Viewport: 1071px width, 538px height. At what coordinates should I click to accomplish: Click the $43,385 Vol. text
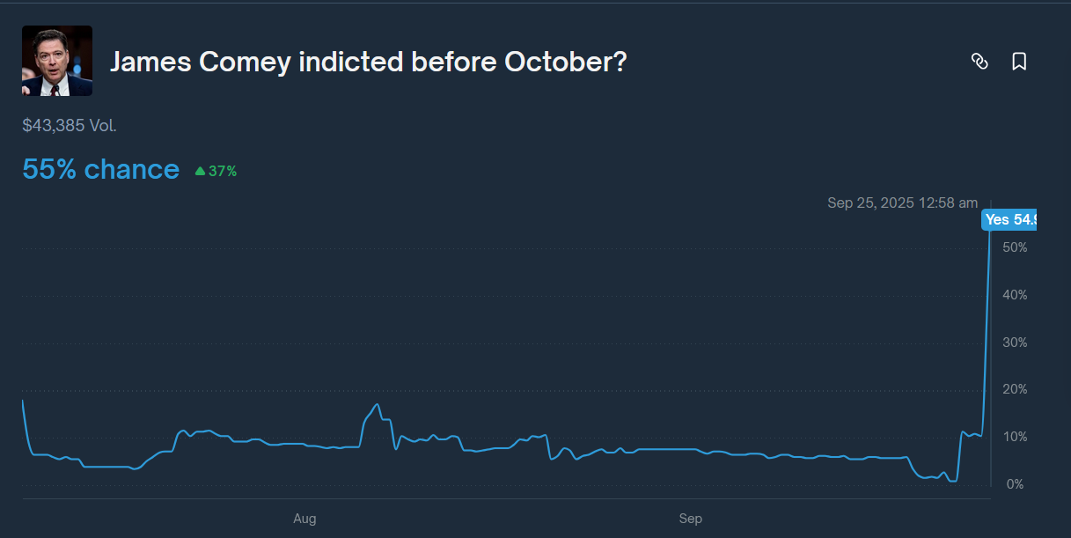pyautogui.click(x=70, y=125)
